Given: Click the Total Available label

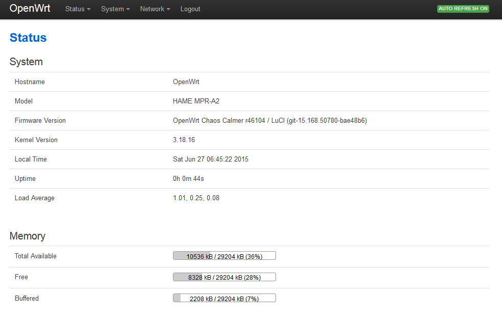Looking at the screenshot, I should (x=36, y=256).
